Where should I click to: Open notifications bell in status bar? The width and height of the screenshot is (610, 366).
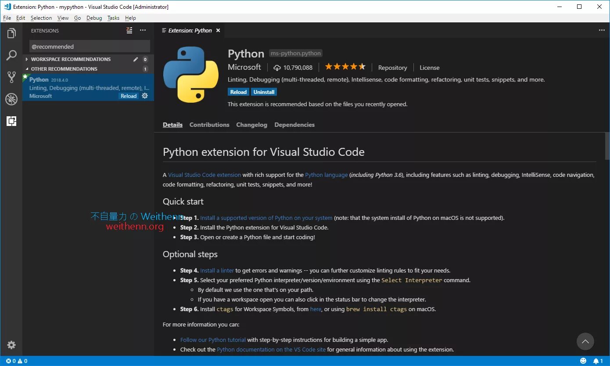click(598, 361)
